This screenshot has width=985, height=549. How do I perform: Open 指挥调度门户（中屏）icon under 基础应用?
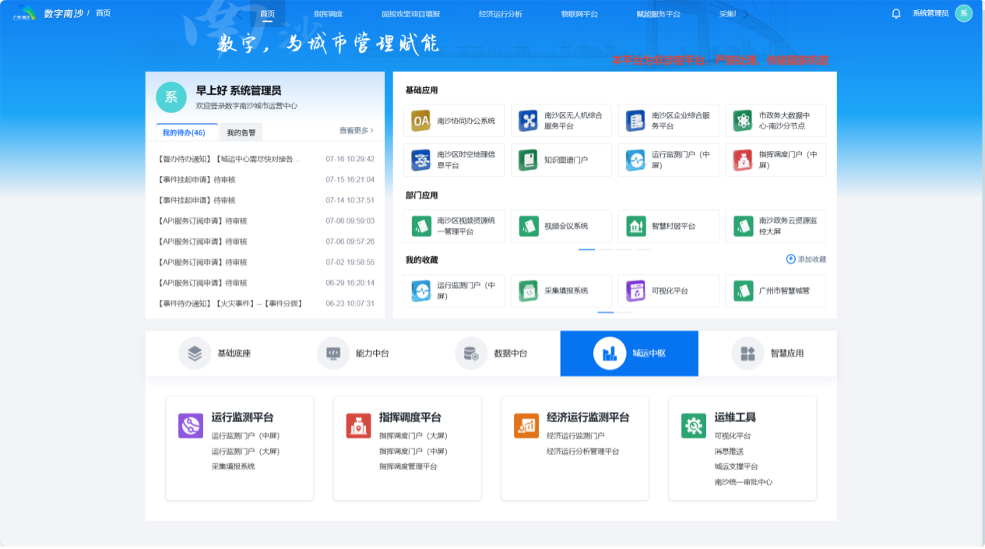click(743, 160)
